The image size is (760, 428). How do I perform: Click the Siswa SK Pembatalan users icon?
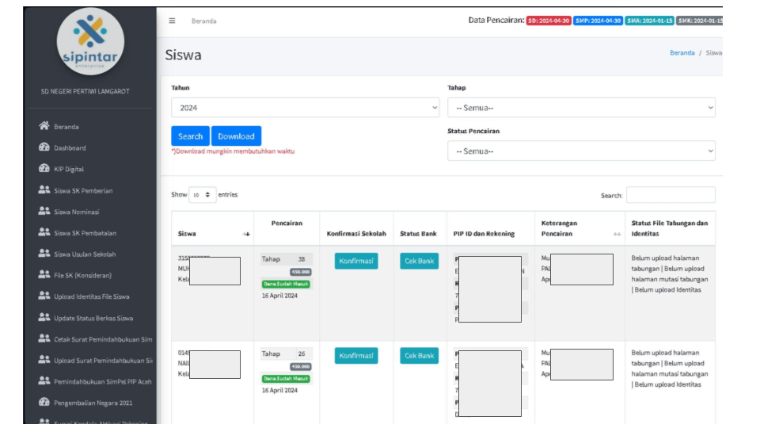pos(44,232)
